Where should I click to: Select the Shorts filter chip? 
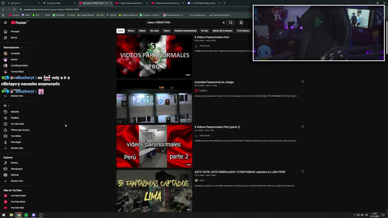coord(131,31)
